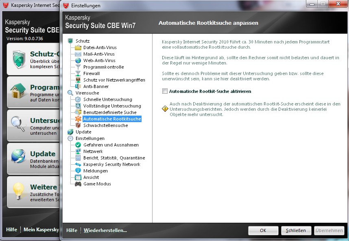
Task: Click the Automatische Rootkitsuche gear icon
Action: coord(78,119)
